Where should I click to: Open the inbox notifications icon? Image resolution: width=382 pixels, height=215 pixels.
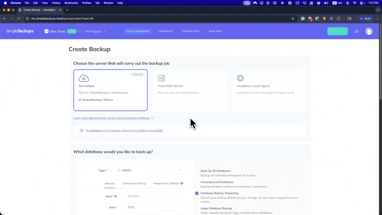pos(356,31)
